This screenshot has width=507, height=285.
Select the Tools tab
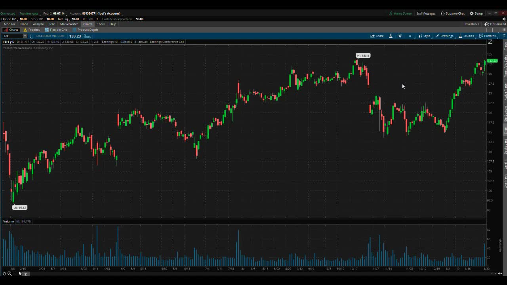point(101,24)
